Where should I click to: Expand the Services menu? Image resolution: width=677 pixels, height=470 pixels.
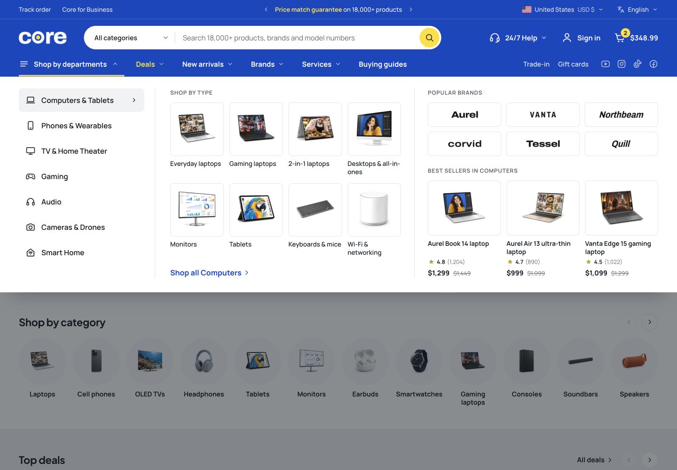[x=321, y=64]
